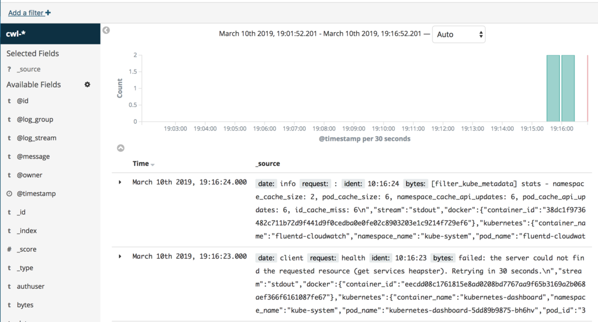This screenshot has width=598, height=322.
Task: Click the question mark icon beside _source
Action: pos(9,69)
